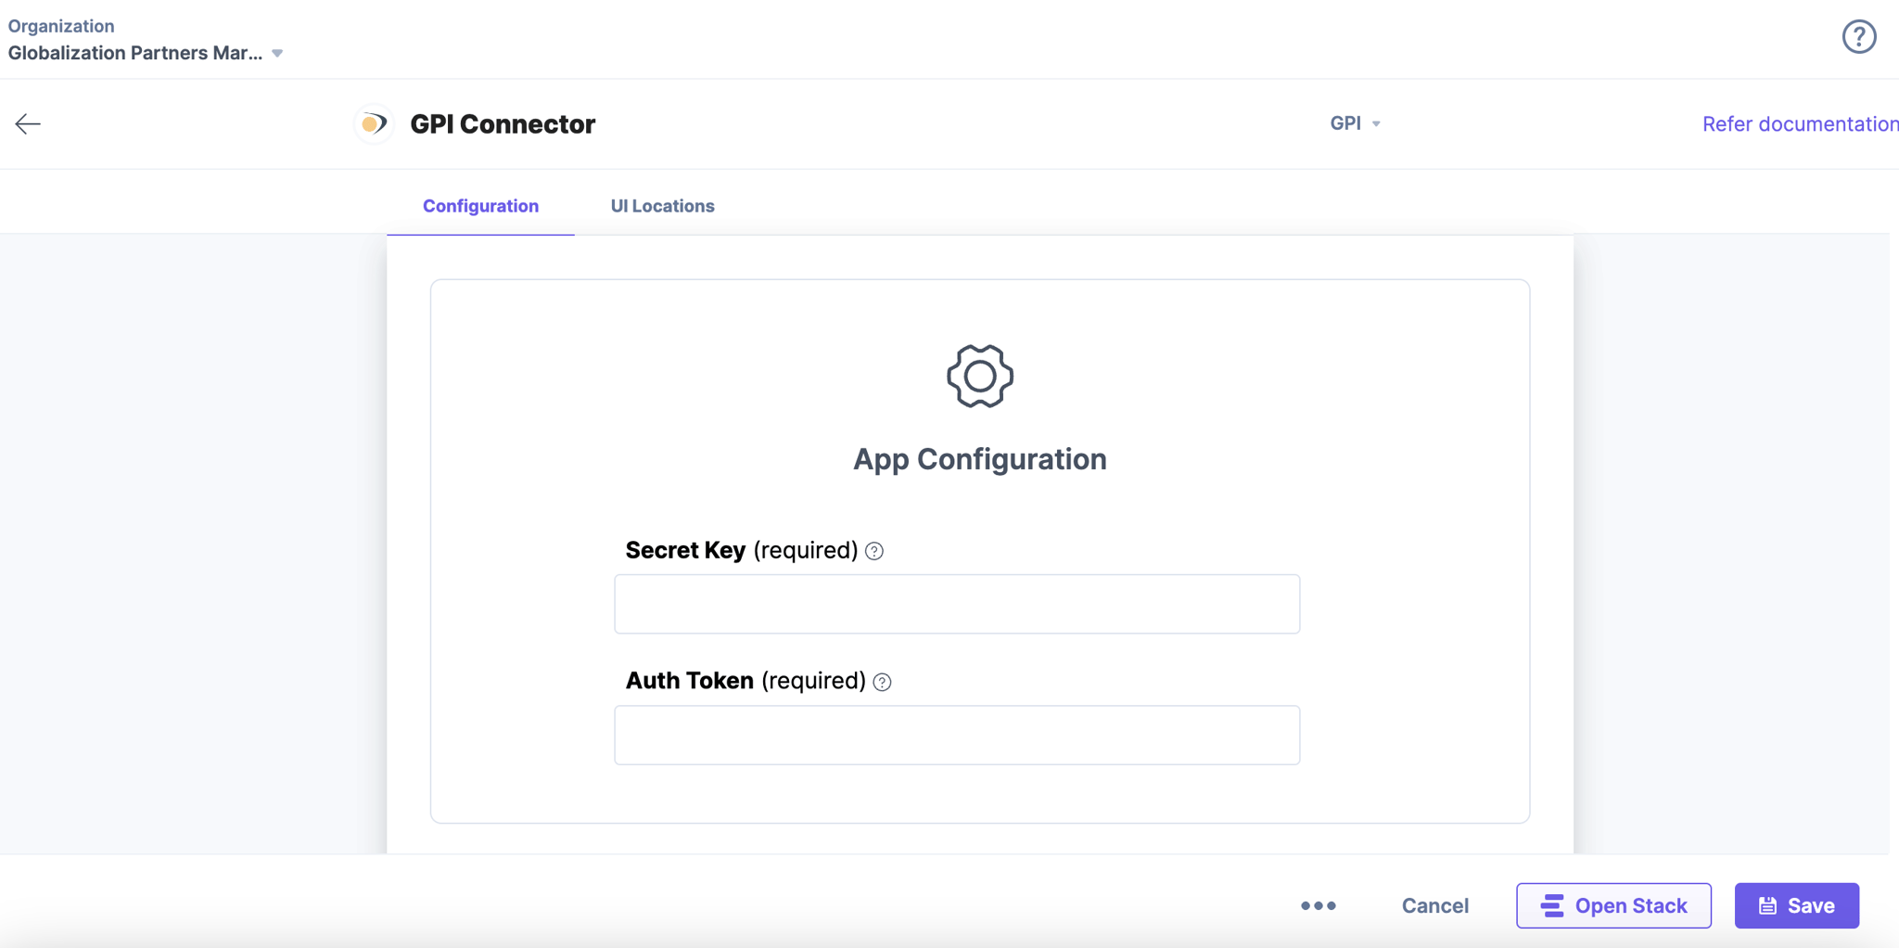
Task: Click the back arrow icon
Action: [x=28, y=123]
